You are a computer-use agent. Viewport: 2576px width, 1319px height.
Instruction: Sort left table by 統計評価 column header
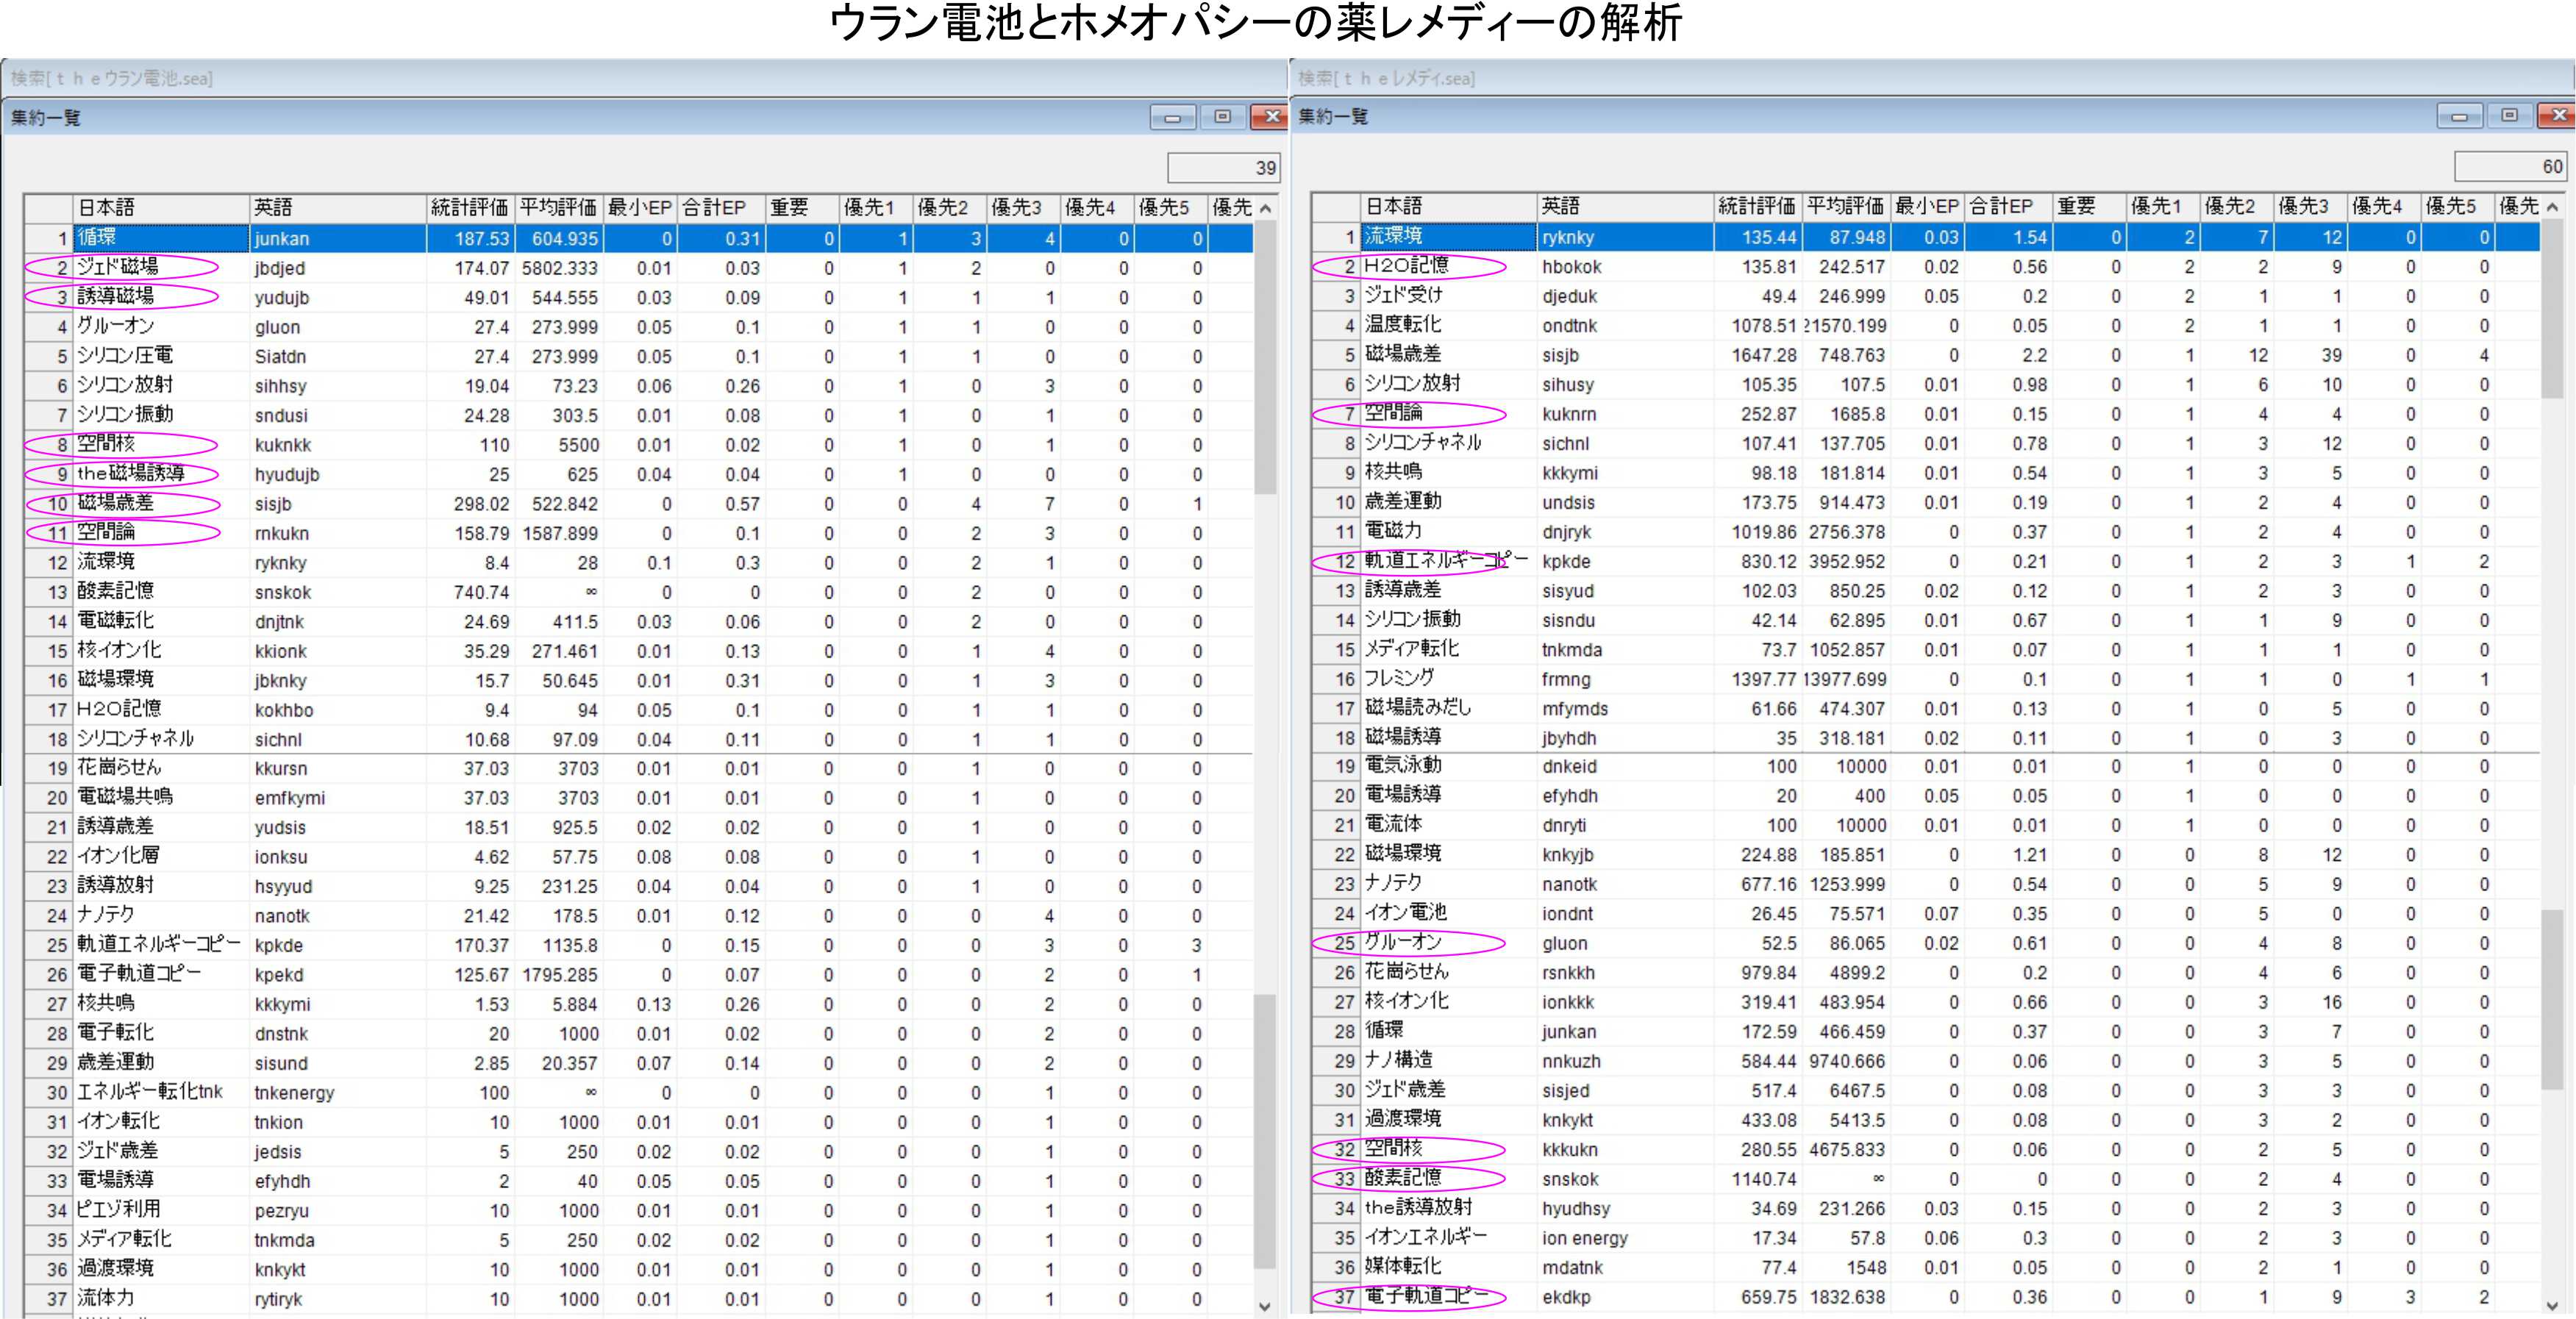[470, 208]
